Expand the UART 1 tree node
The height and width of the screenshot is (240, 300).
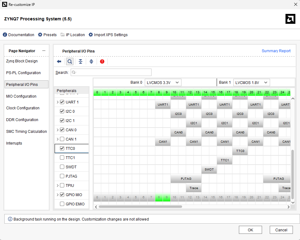click(x=57, y=102)
